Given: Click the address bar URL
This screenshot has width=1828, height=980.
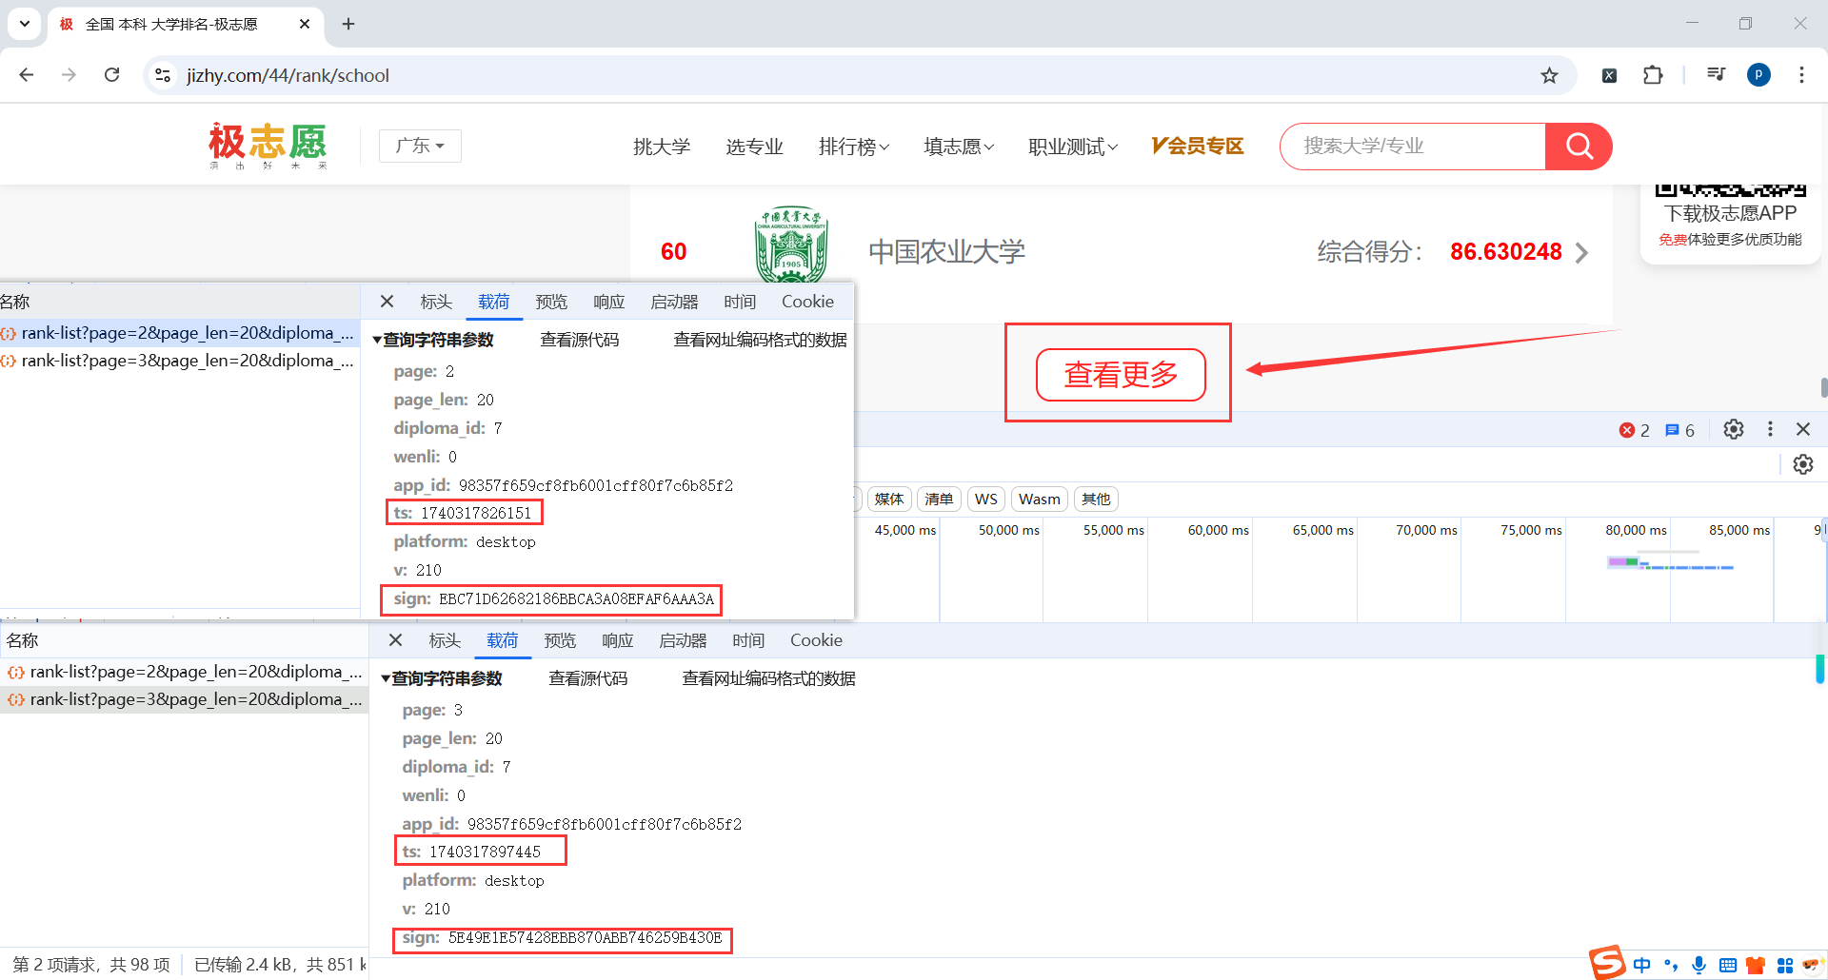Looking at the screenshot, I should tap(288, 75).
